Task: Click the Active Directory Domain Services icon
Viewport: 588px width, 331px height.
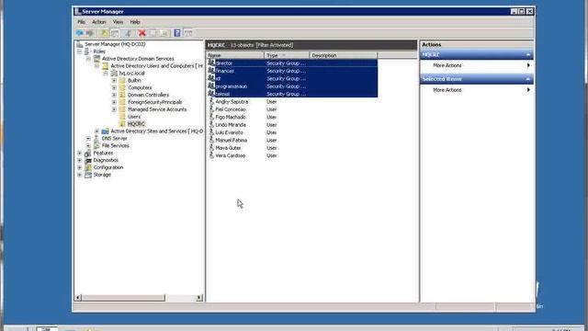Action: 97,59
